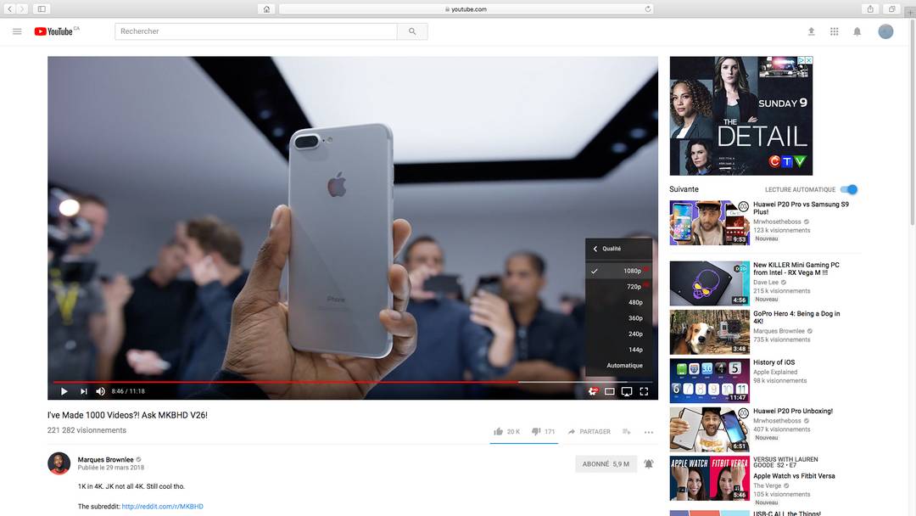Click The Detail CTV advertisement
The height and width of the screenshot is (516, 916).
(740, 115)
